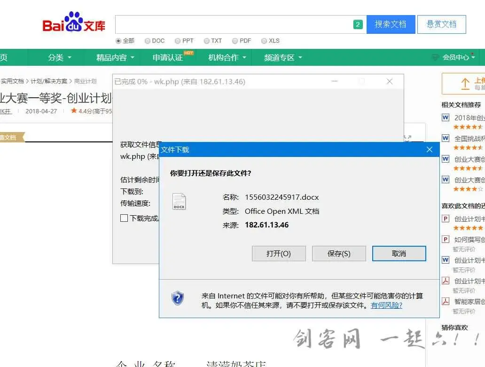Click the 保存(S) button

[339, 254]
